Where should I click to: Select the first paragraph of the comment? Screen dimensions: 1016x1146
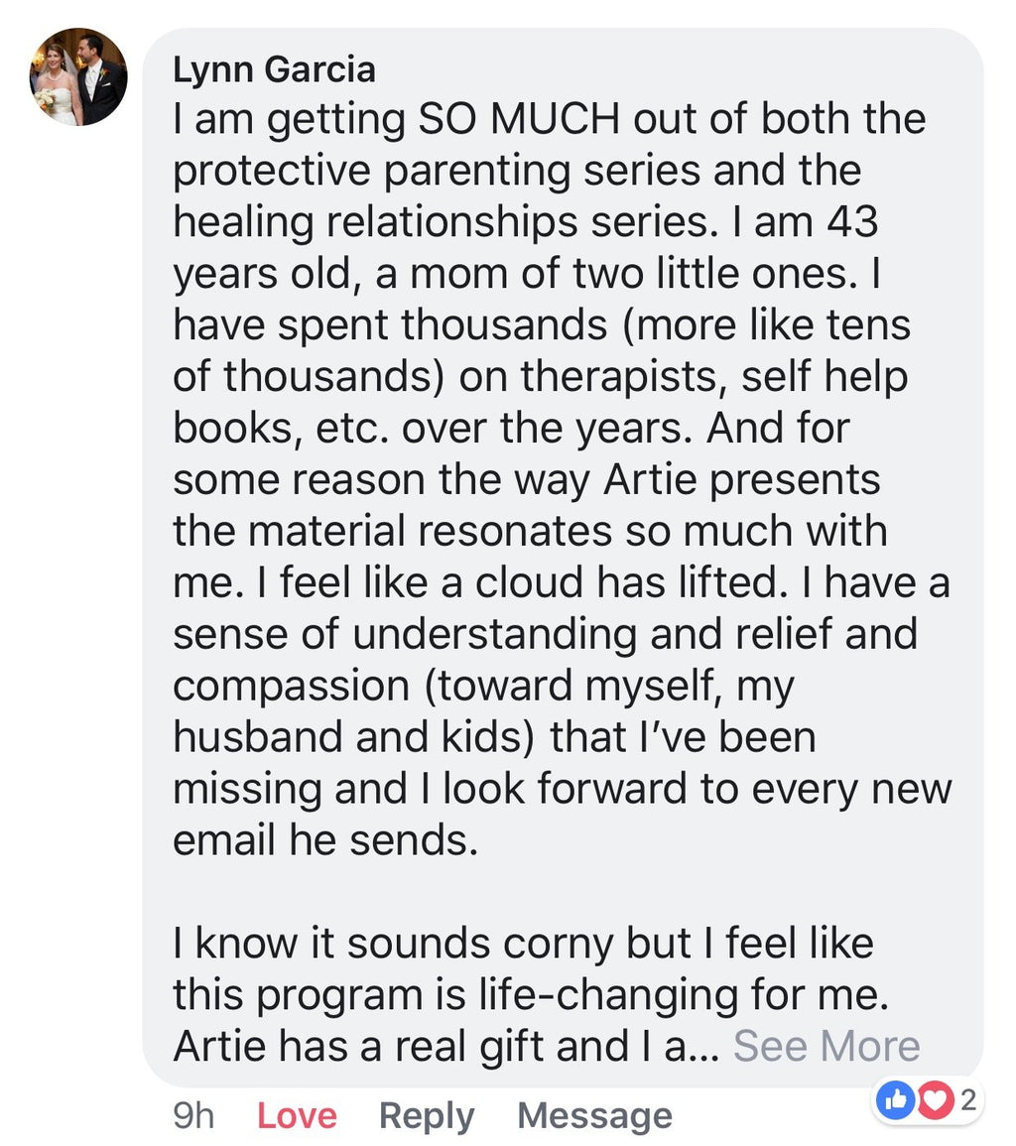pyautogui.click(x=556, y=478)
